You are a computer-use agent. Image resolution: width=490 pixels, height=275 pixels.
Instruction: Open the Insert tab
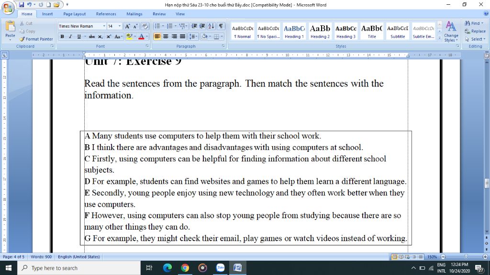tap(47, 14)
